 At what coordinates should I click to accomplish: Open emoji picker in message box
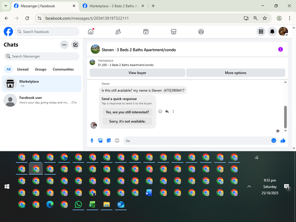tap(274, 140)
